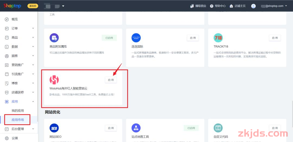Click the 连连国际 app title
This screenshot has width=293, height=142.
coord(137,46)
